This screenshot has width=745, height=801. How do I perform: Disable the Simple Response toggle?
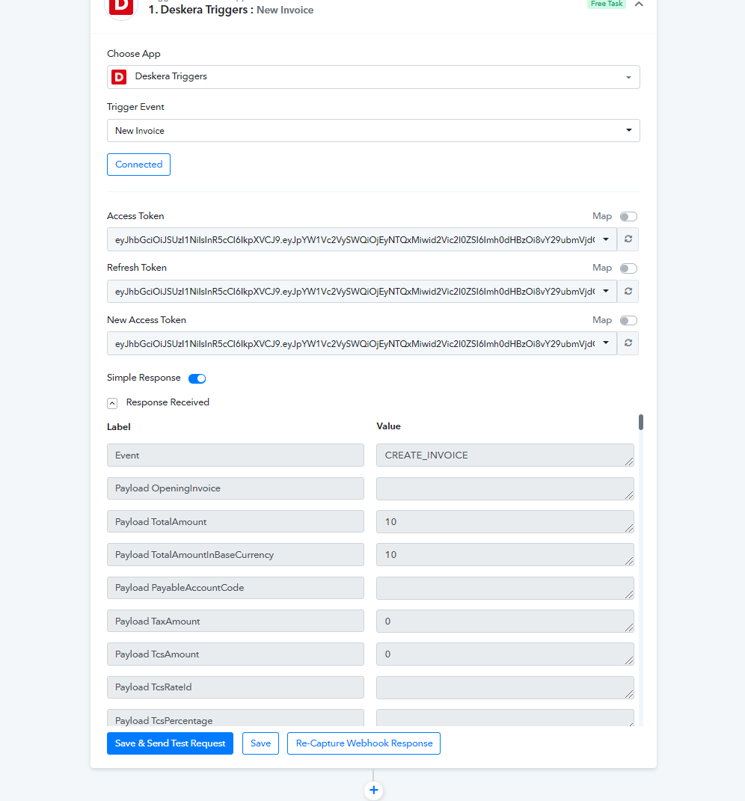coord(197,378)
